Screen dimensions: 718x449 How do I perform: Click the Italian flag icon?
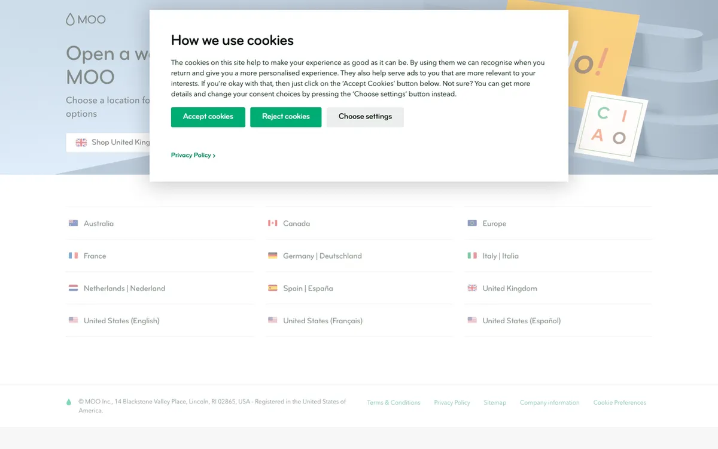[472, 256]
